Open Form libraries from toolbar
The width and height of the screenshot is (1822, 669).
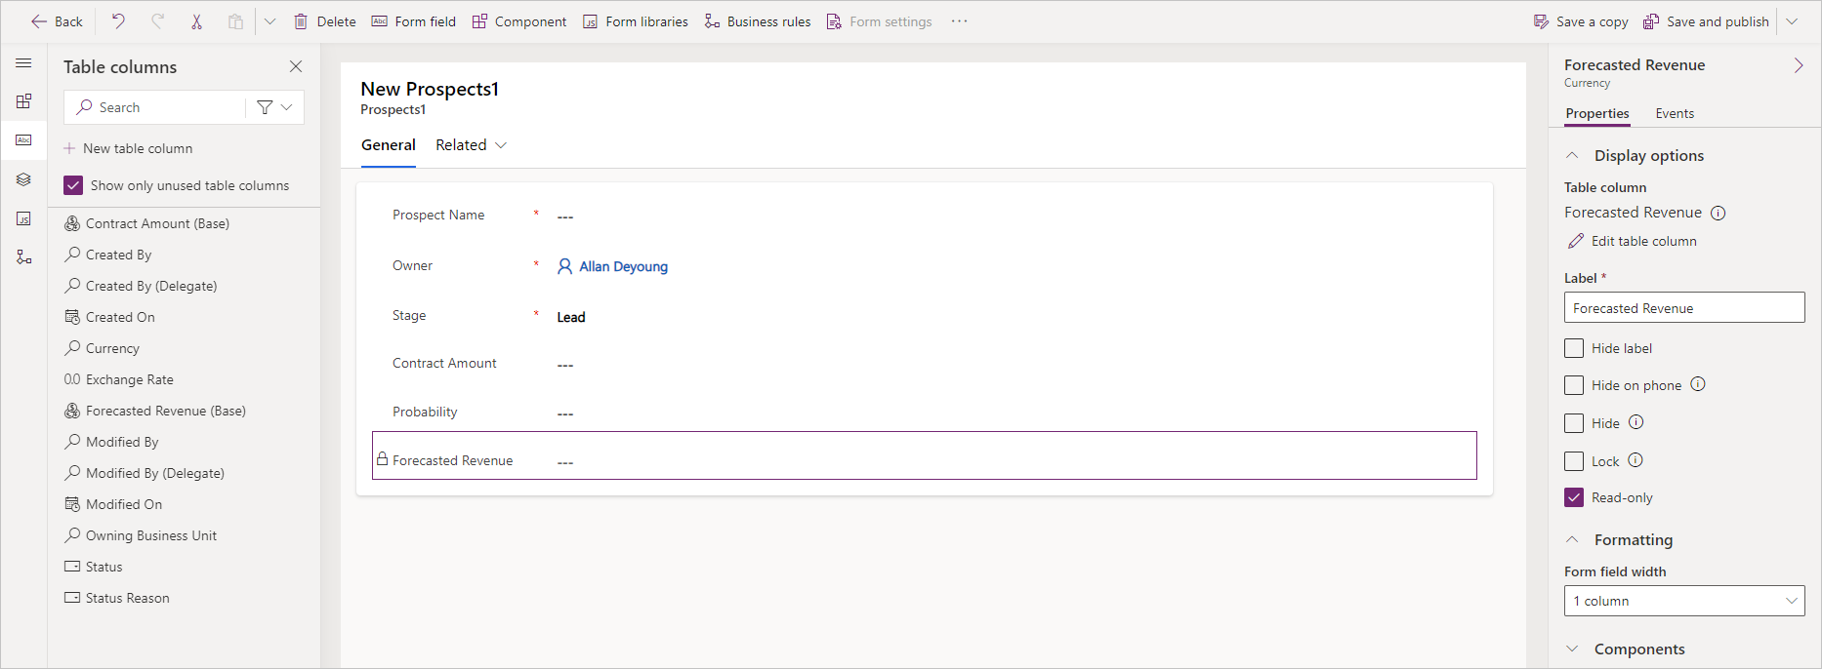[636, 21]
